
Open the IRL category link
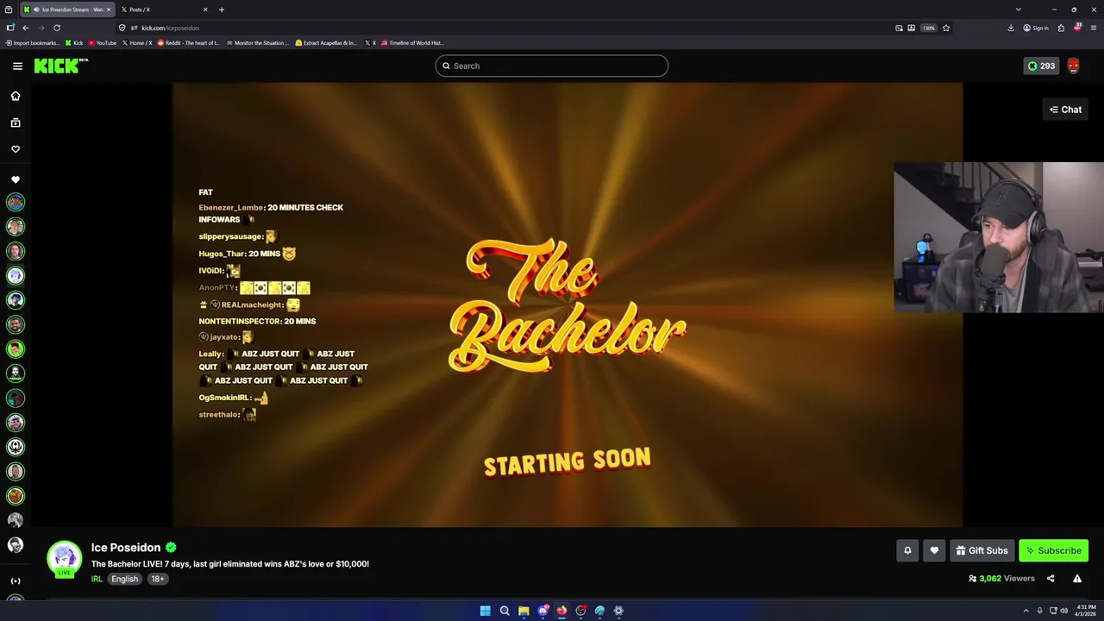coord(97,579)
